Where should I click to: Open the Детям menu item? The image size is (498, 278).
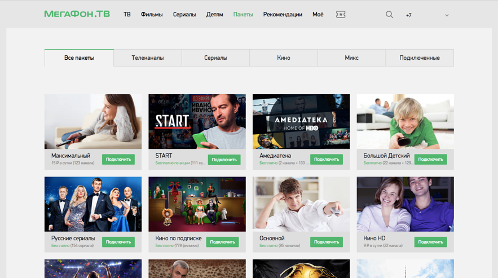coord(215,14)
